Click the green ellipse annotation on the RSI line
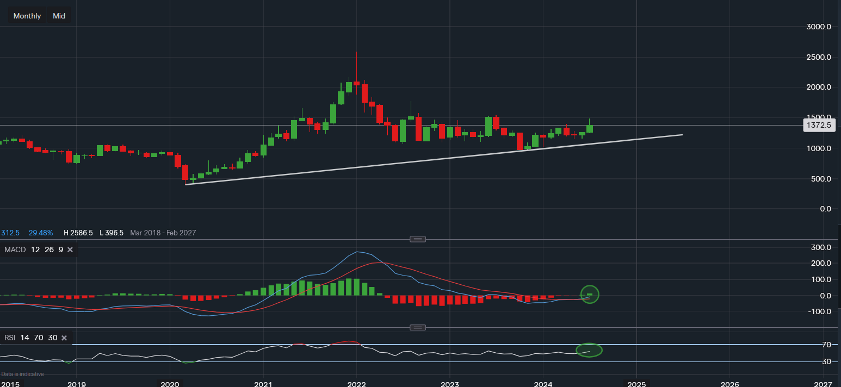The image size is (841, 387). click(589, 351)
